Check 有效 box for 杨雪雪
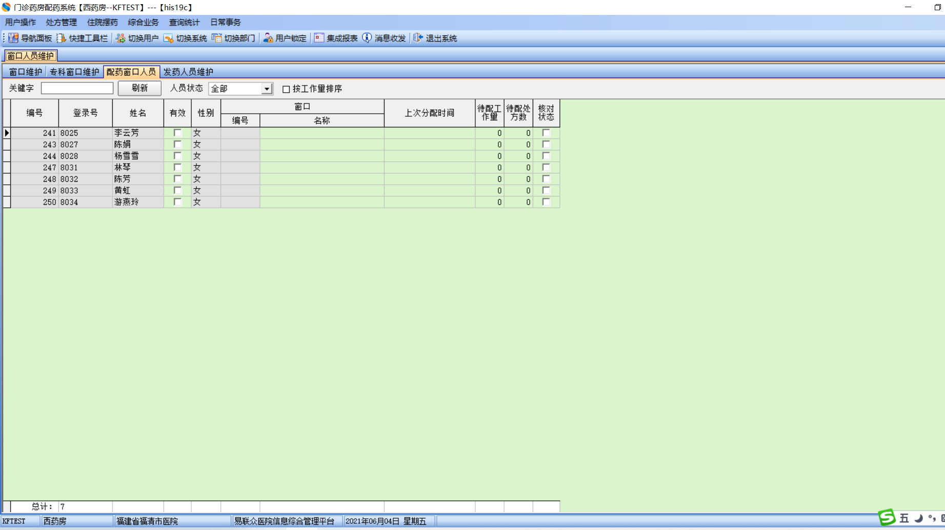 click(x=177, y=156)
